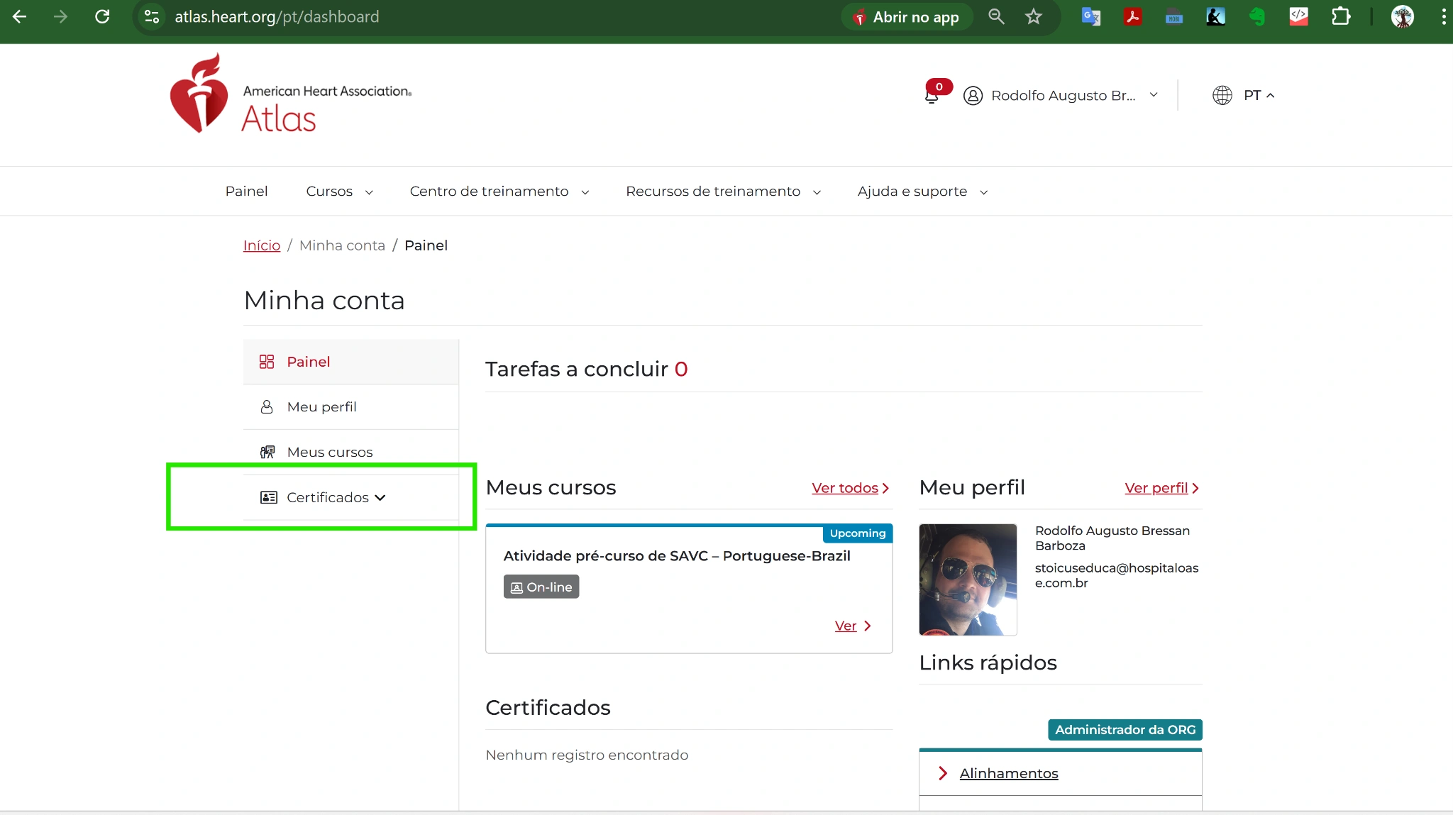Open the Google Translate extension

pos(1090,16)
